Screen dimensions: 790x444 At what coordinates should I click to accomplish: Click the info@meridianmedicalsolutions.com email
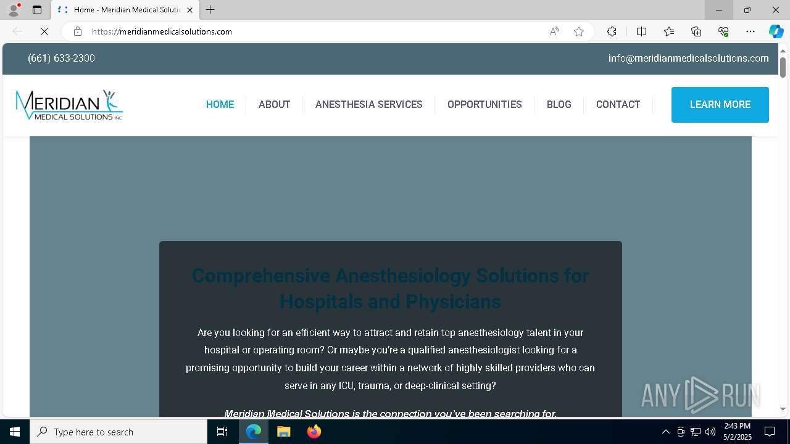(x=689, y=59)
